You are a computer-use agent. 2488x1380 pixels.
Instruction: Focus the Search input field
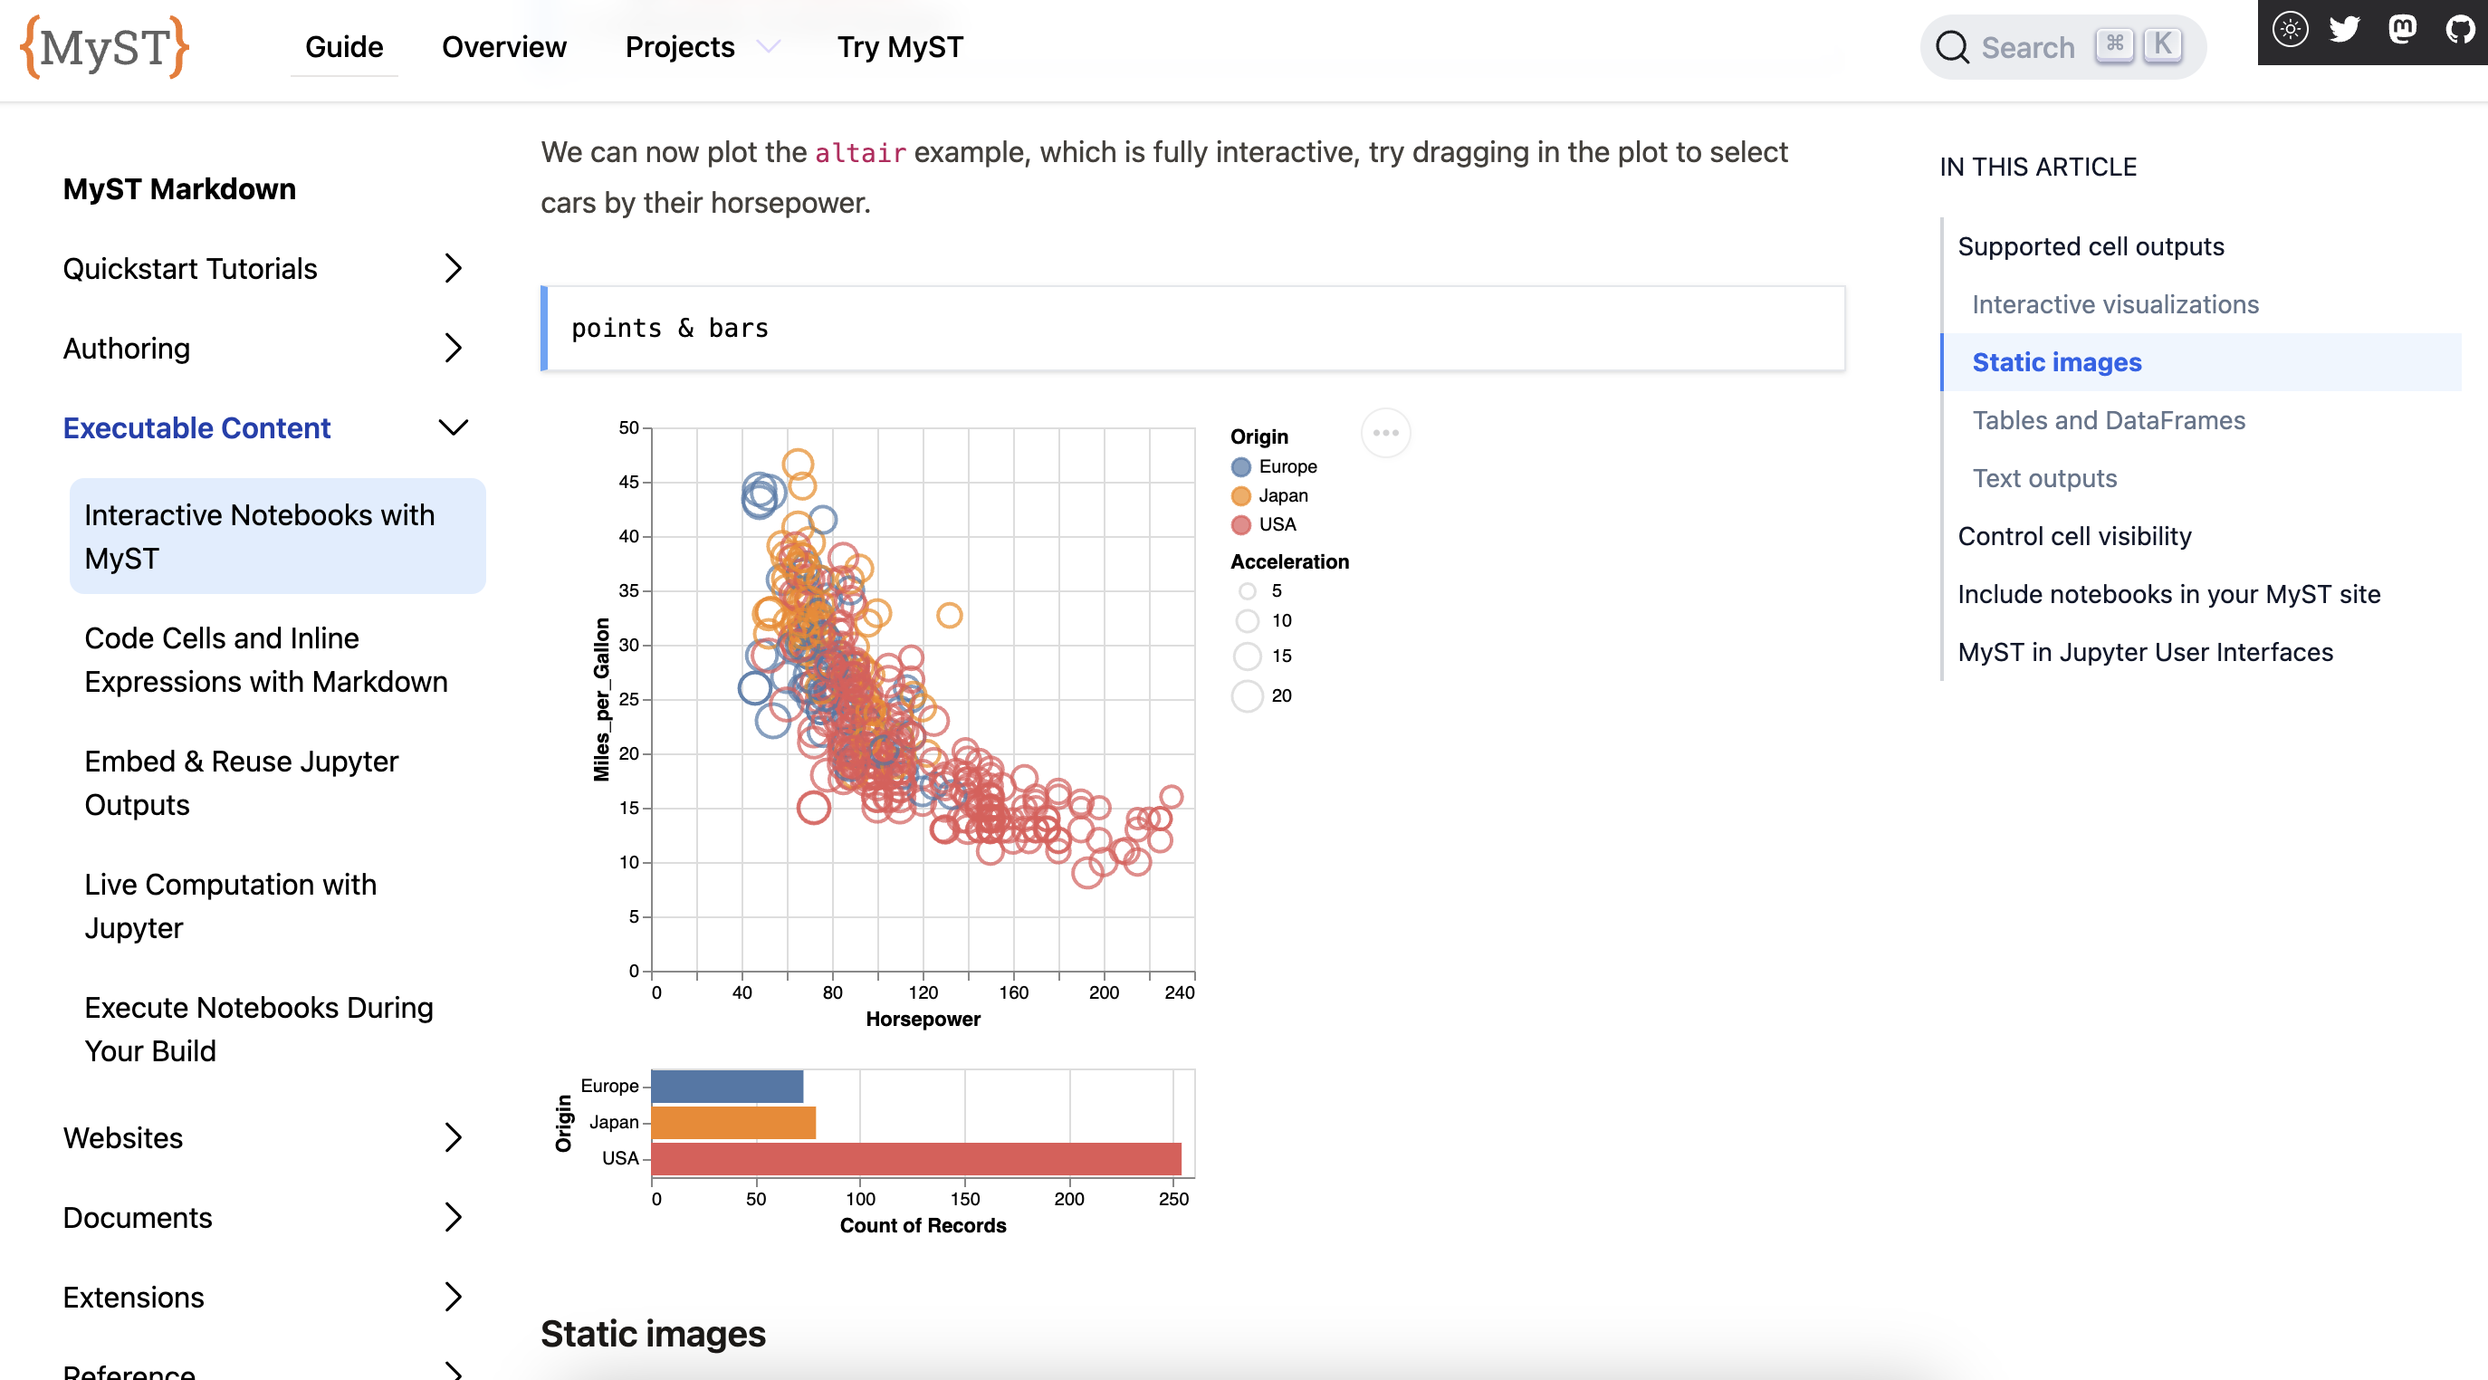(2028, 47)
